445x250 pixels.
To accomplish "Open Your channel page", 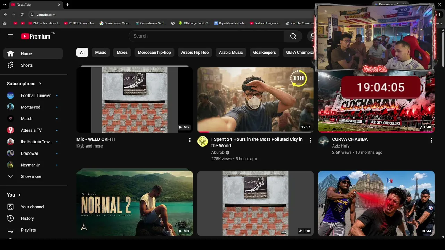I will (x=33, y=207).
